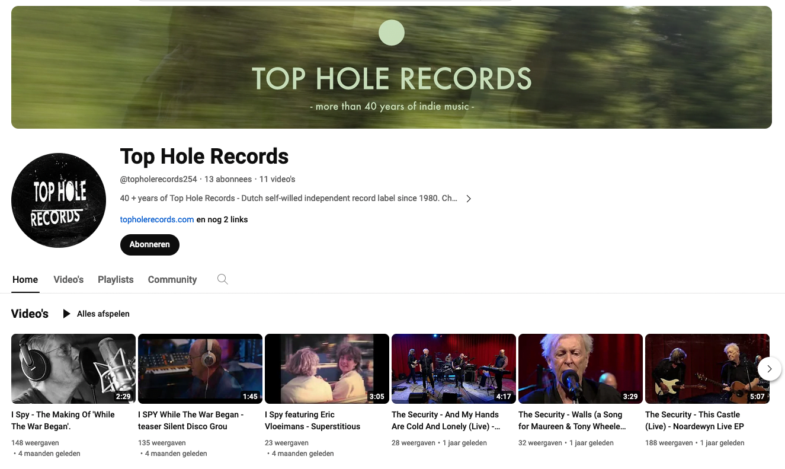Screen dimensions: 785x469
Task: Click title 'I Spy - The Making Of While The War Began'
Action: tap(63, 420)
